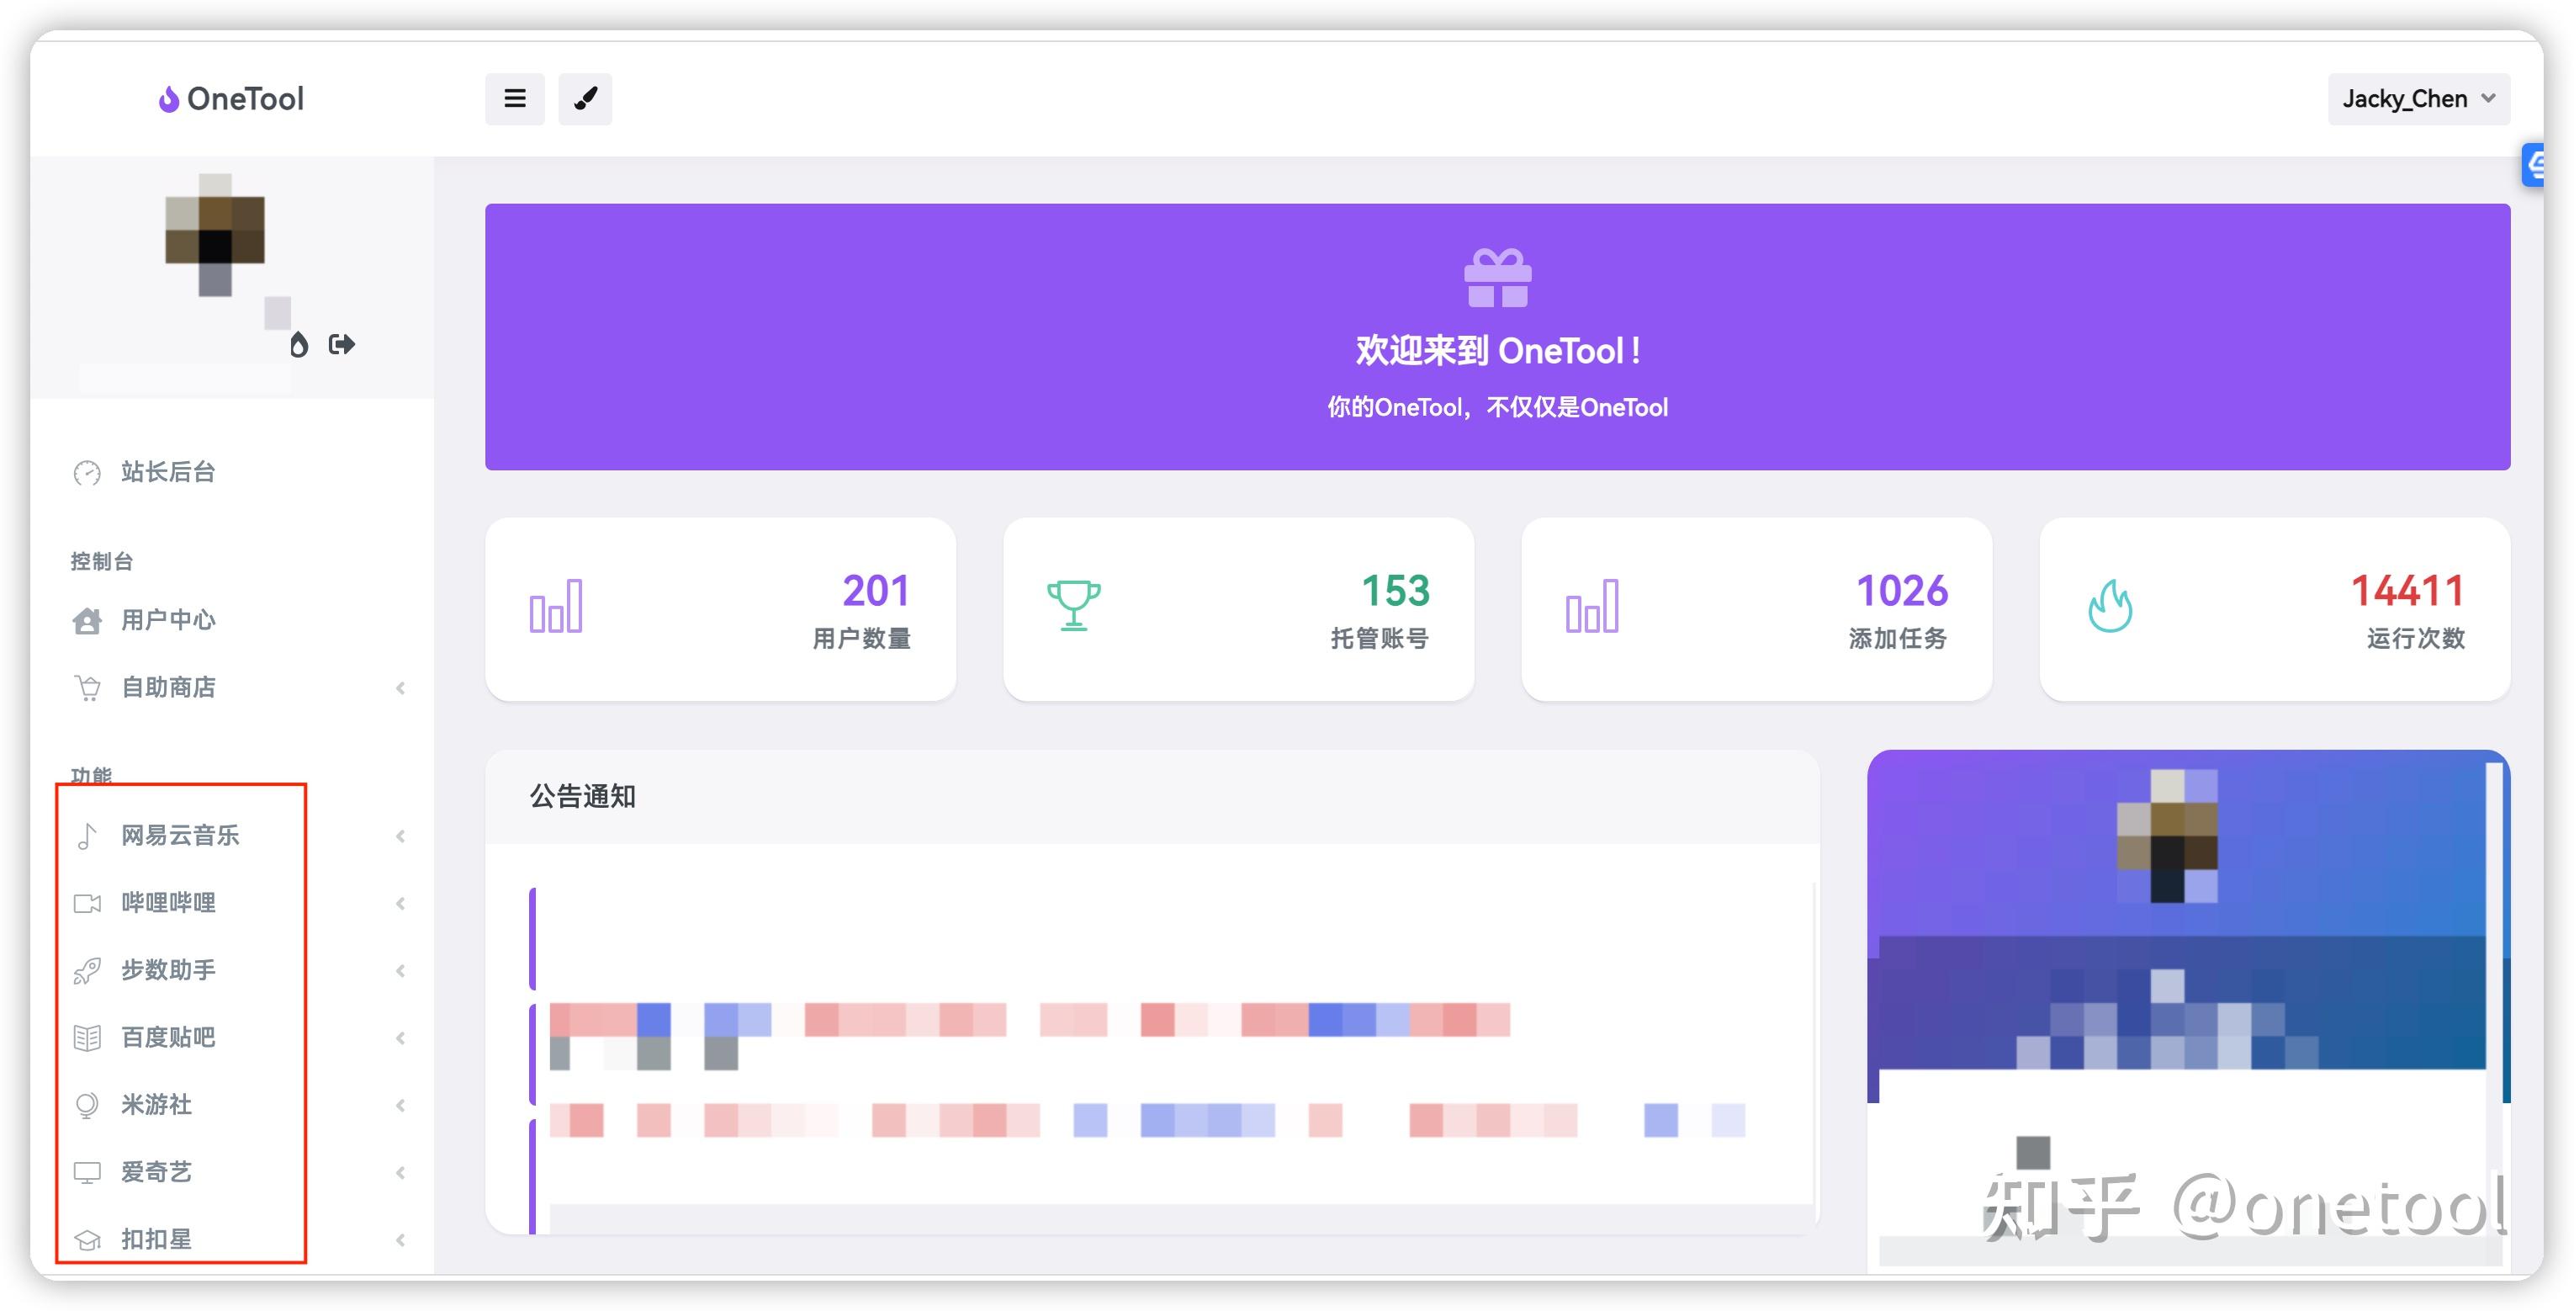Image resolution: width=2574 pixels, height=1311 pixels.
Task: Click bar chart icon on 添加任务 card
Action: pos(1592,606)
